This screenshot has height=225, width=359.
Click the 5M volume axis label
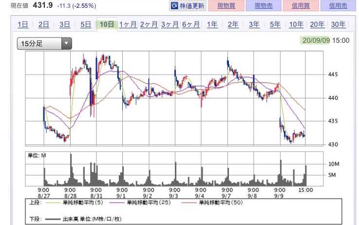pyautogui.click(x=332, y=175)
